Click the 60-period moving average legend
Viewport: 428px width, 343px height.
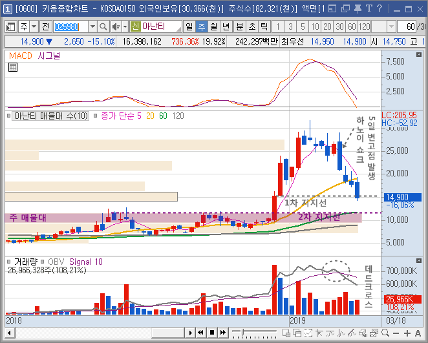[163, 116]
